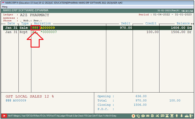Select the Sale entry A000009 row
The image size is (195, 119).
98,28
